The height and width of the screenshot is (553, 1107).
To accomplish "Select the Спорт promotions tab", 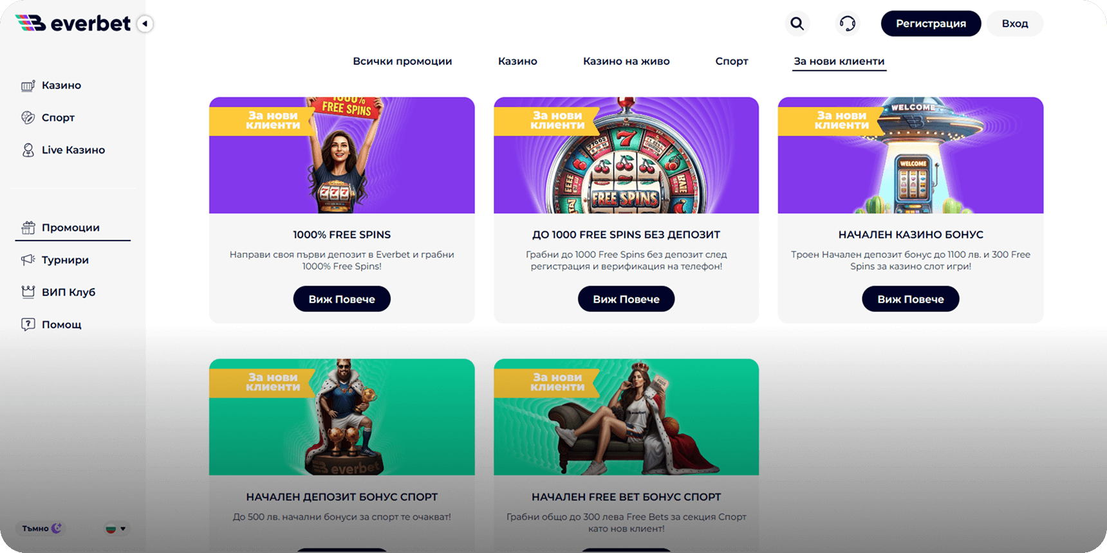I will click(732, 61).
